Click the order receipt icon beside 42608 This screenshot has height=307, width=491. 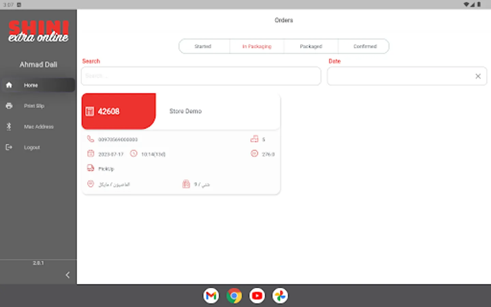click(x=90, y=112)
